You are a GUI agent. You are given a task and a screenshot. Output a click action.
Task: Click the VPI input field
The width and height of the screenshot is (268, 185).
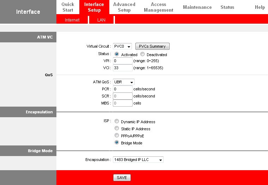[x=122, y=61]
